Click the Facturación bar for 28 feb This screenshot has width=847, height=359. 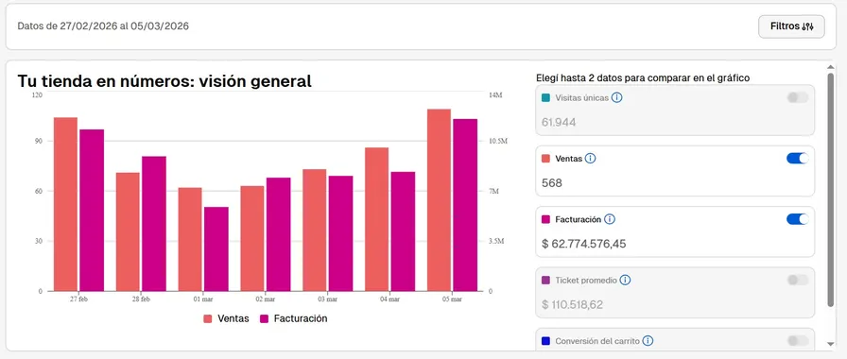point(154,224)
